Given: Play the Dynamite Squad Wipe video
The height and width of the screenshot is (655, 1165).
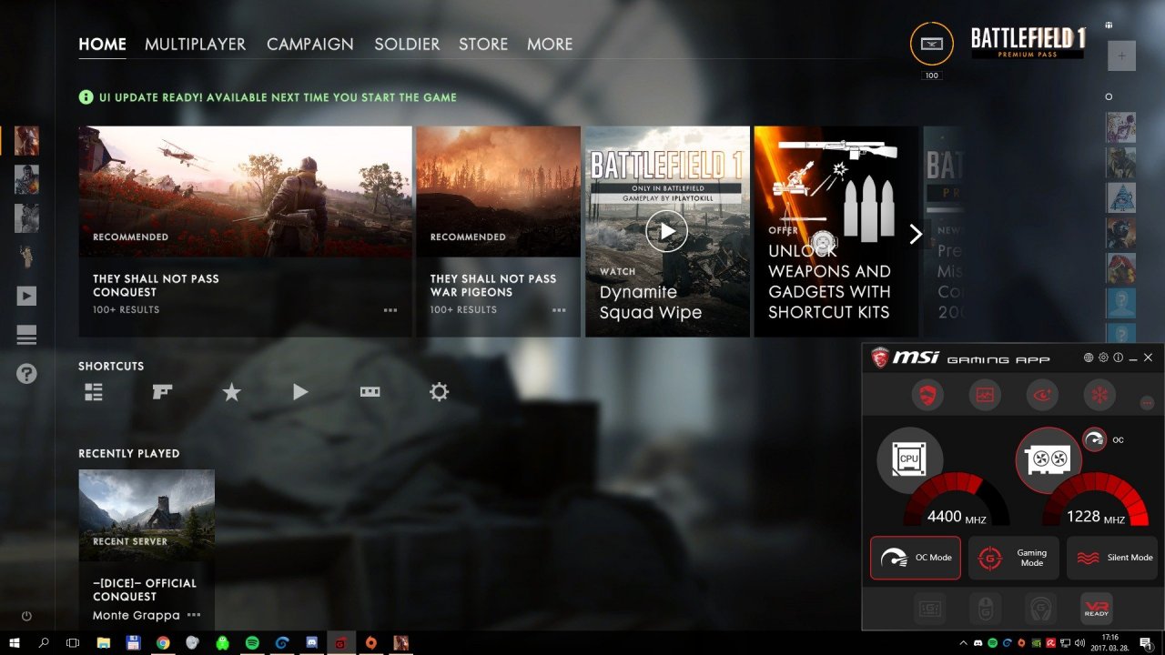Looking at the screenshot, I should coord(667,231).
